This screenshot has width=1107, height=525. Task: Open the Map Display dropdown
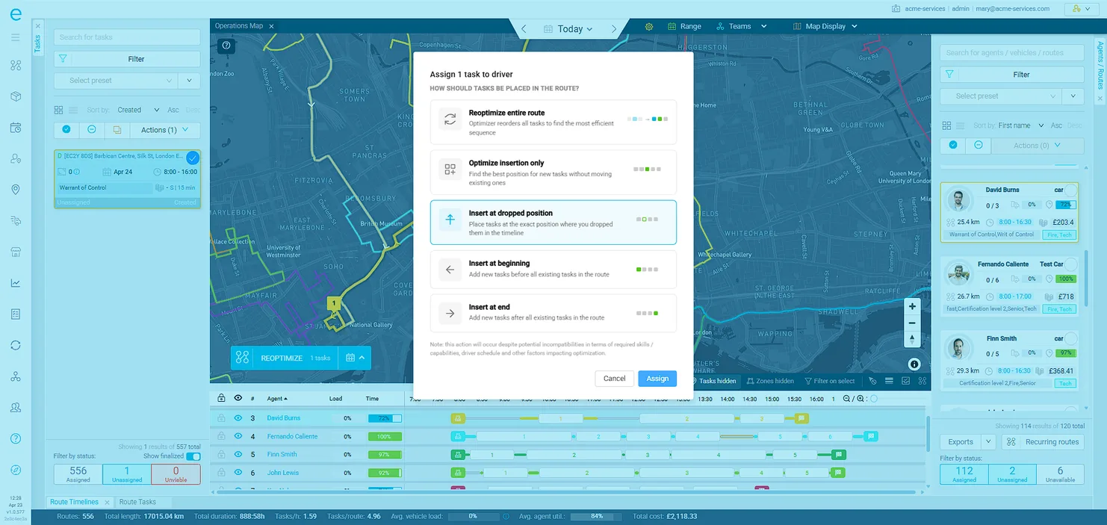pos(825,26)
